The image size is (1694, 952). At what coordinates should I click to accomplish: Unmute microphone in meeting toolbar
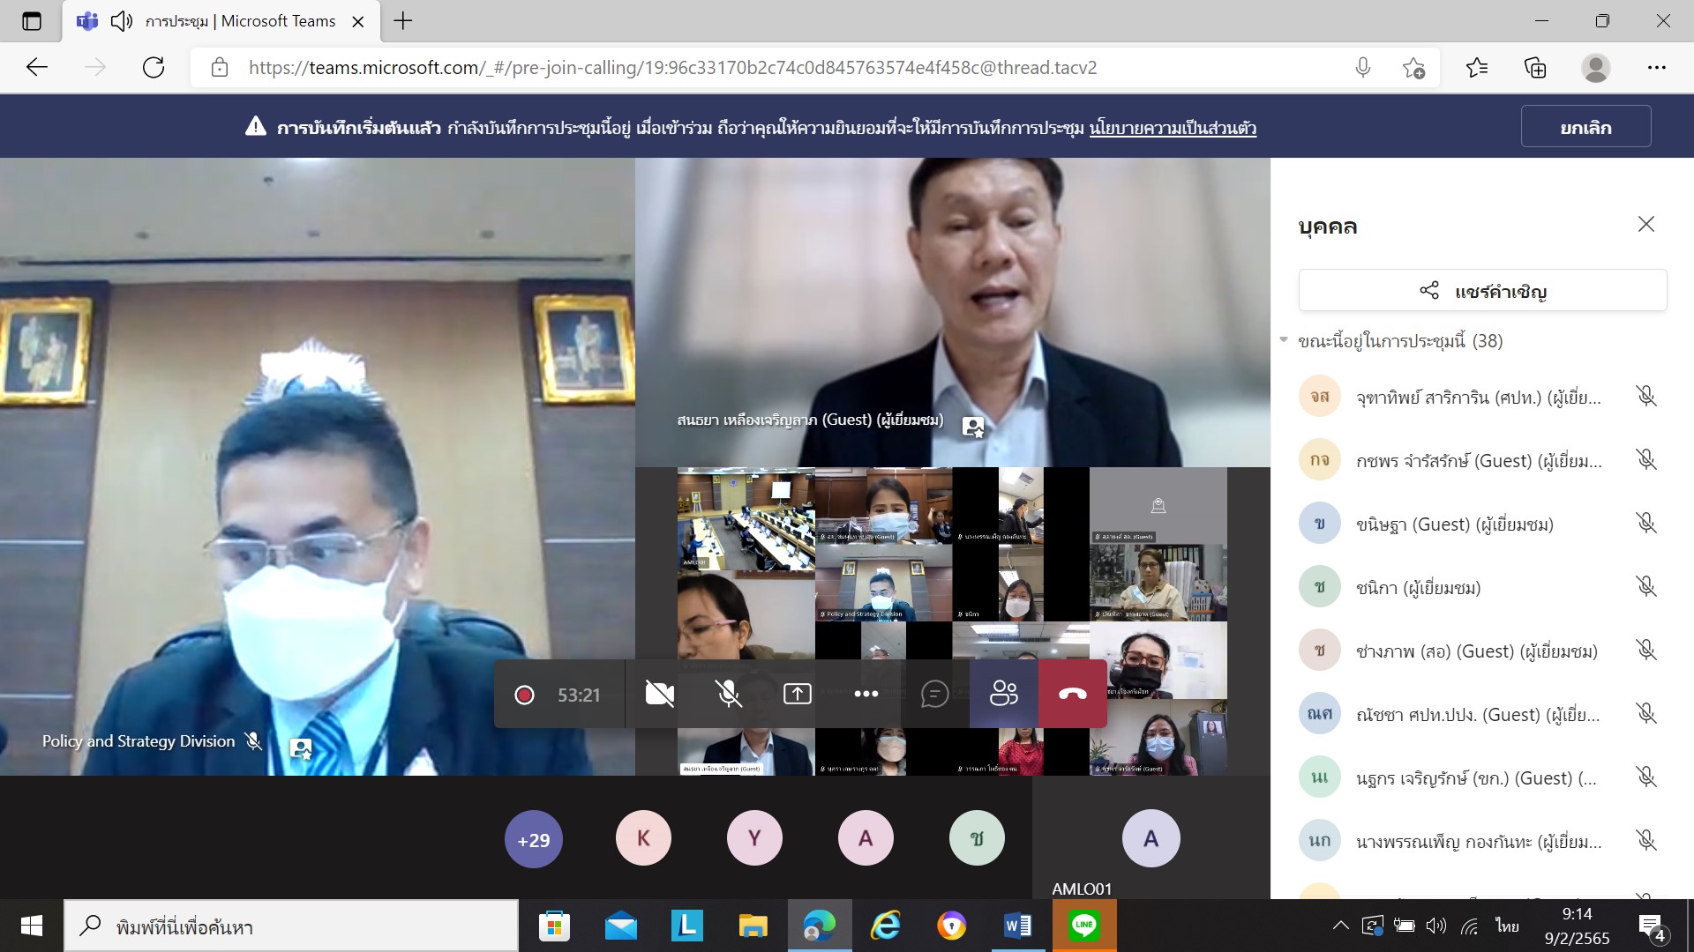pos(728,695)
